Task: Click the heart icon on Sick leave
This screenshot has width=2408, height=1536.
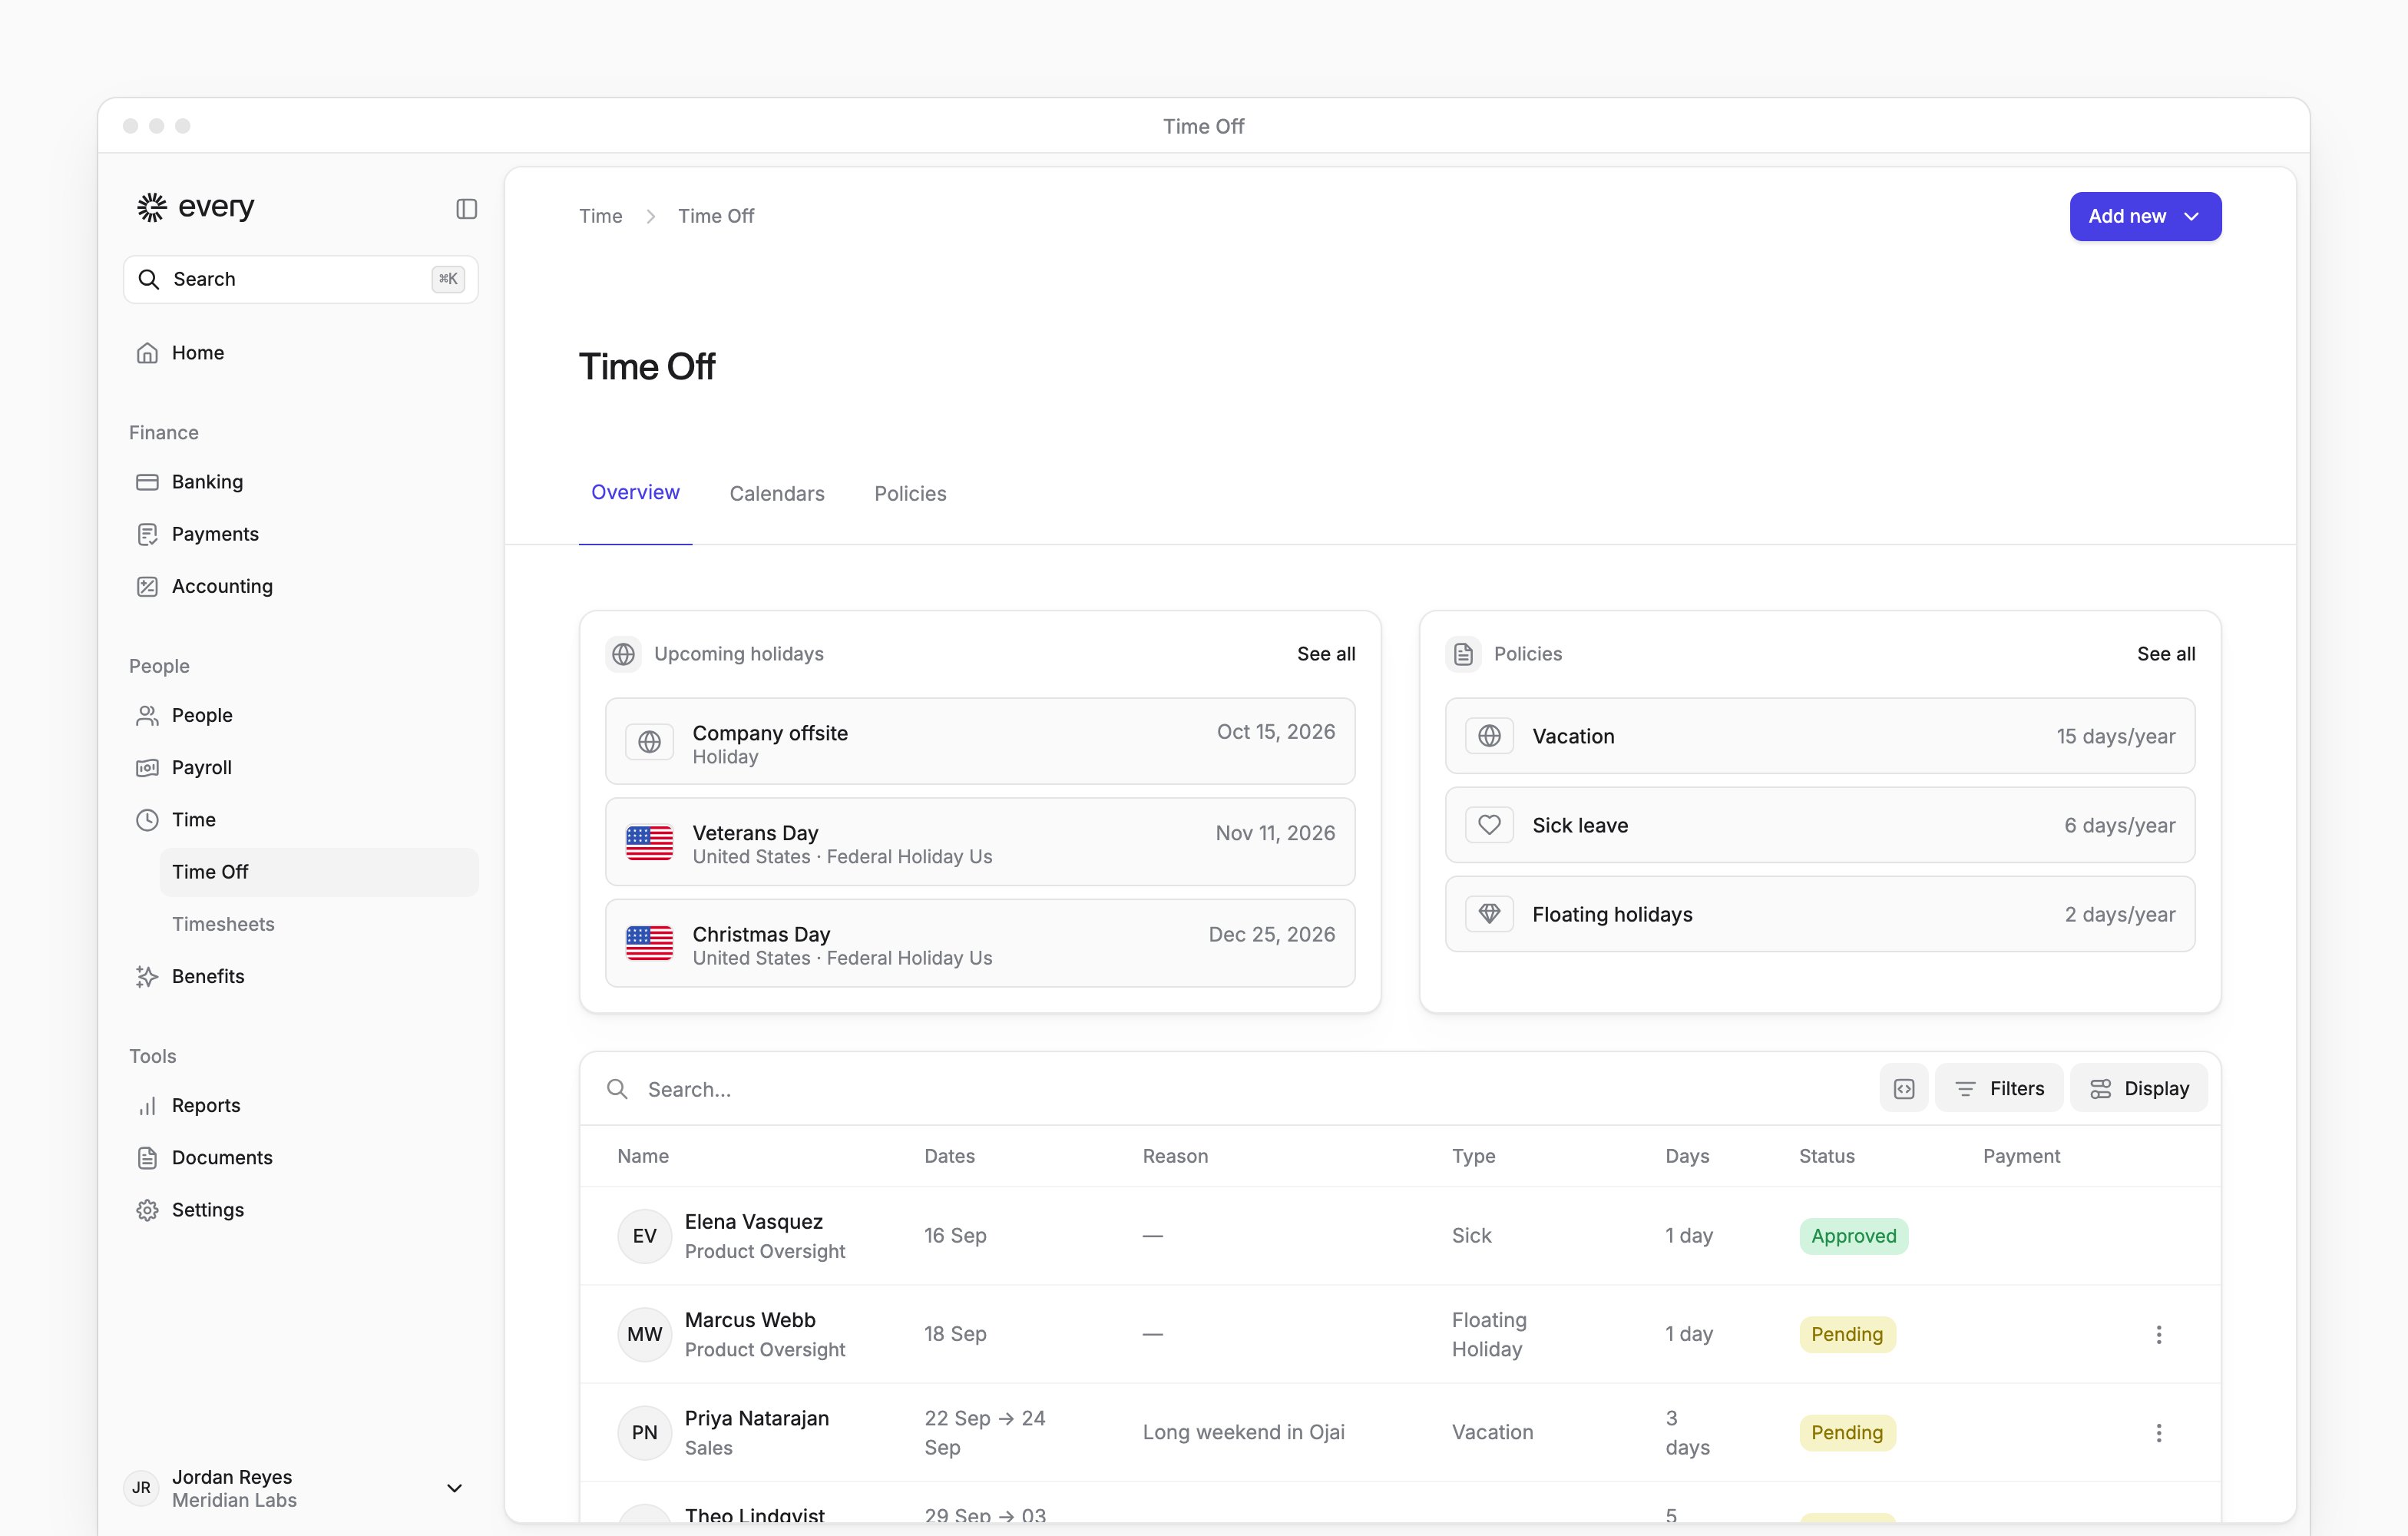Action: [1489, 825]
